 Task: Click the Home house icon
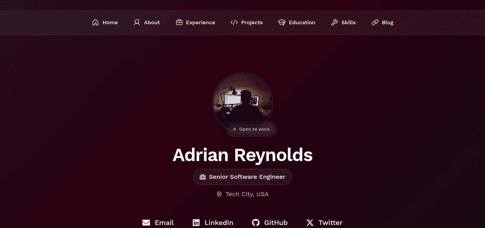[x=95, y=22]
